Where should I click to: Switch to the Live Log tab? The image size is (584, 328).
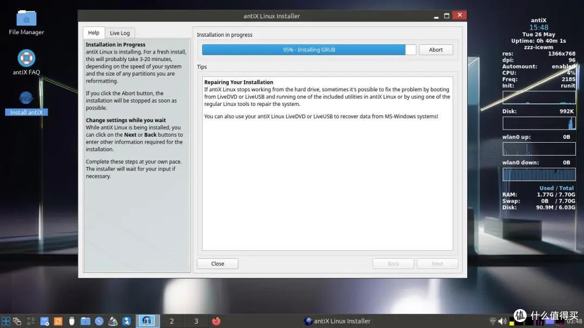[x=120, y=33]
